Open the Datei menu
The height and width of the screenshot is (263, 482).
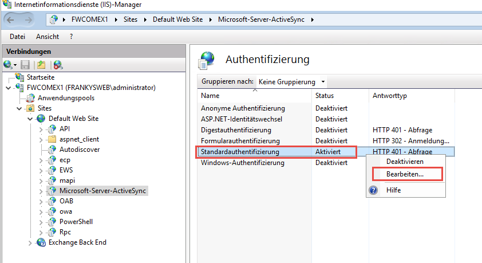[x=18, y=37]
